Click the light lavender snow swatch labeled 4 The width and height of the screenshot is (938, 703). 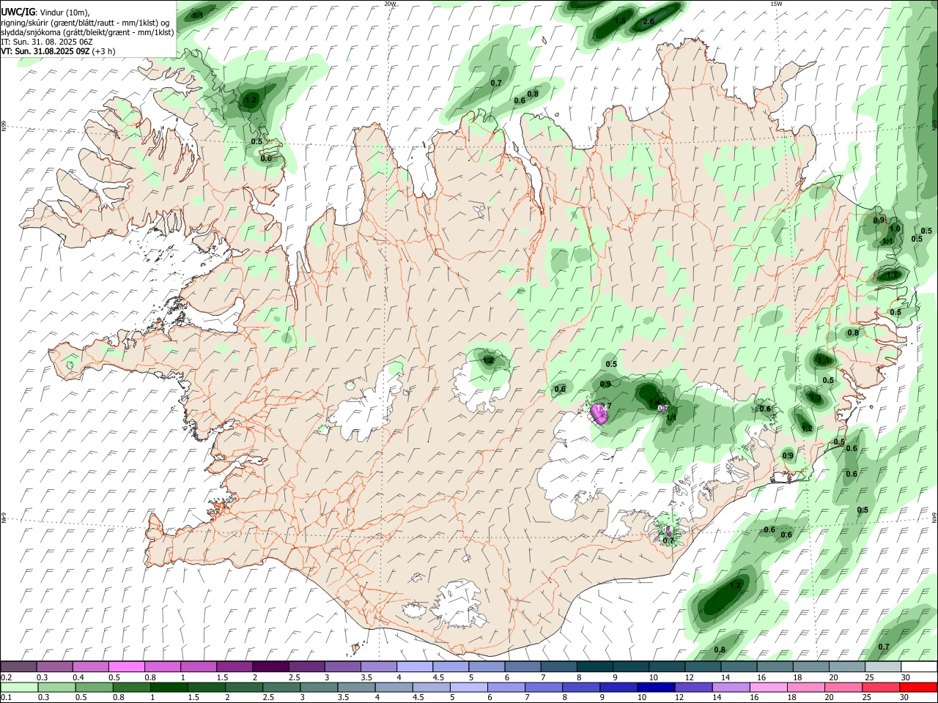tap(414, 667)
